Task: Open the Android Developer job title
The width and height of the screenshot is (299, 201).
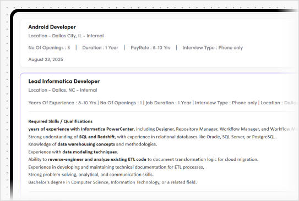Action: (52, 27)
